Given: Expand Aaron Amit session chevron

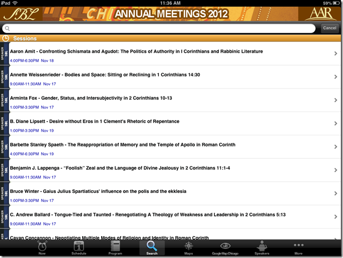Looking at the screenshot, I should [x=336, y=53].
